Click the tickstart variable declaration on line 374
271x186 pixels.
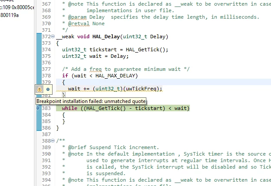103,50
